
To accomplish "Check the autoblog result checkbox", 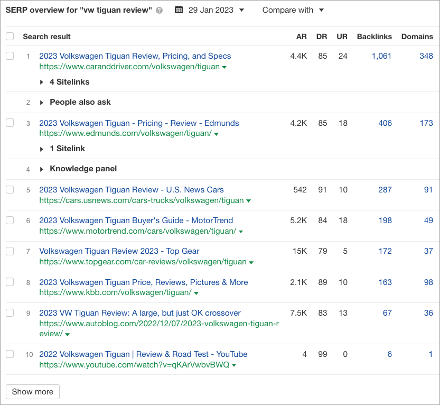I will tap(10, 312).
